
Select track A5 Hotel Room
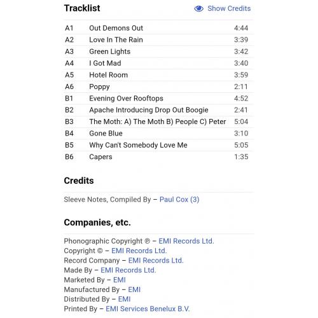click(159, 75)
